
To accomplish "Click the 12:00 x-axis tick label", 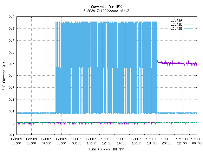I will pyautogui.click(x=107, y=143).
